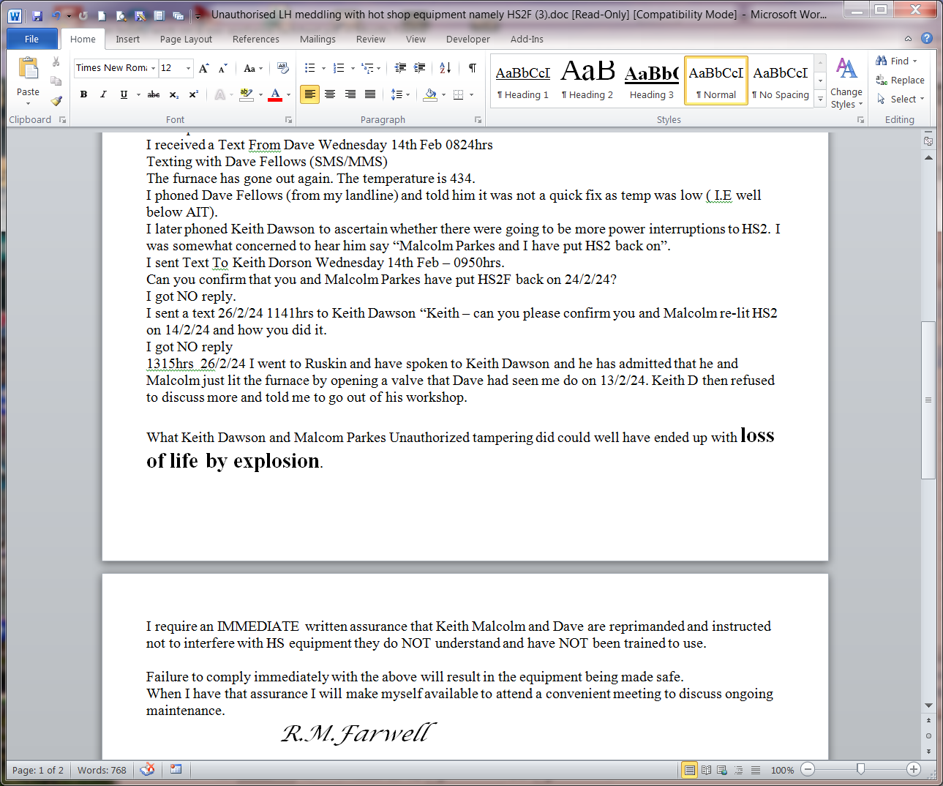
Task: Click the Find button
Action: tap(893, 61)
